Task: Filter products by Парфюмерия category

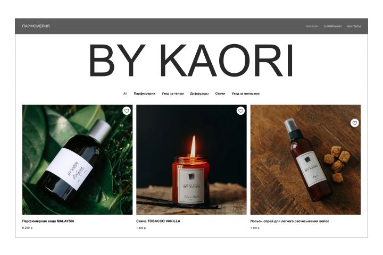Action: [x=144, y=93]
